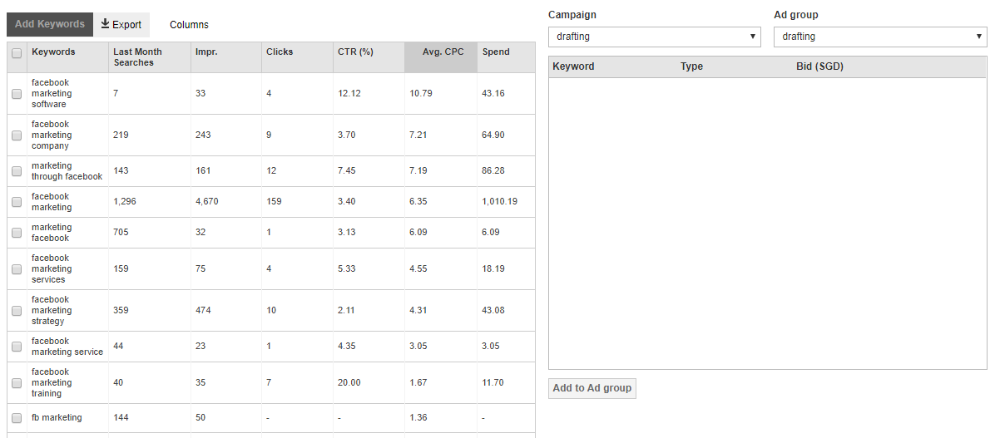Click the Campaign label
The height and width of the screenshot is (438, 995).
point(572,15)
